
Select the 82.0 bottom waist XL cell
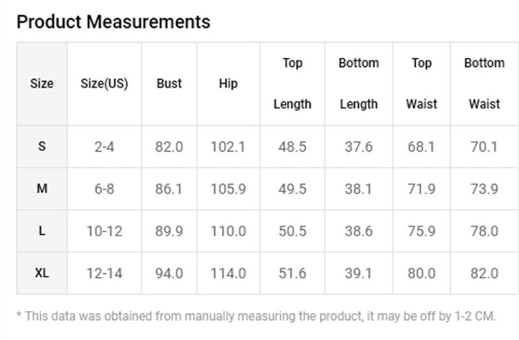point(484,273)
